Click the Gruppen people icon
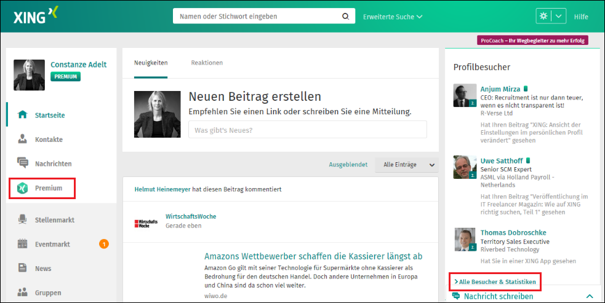Image resolution: width=605 pixels, height=303 pixels. click(22, 292)
